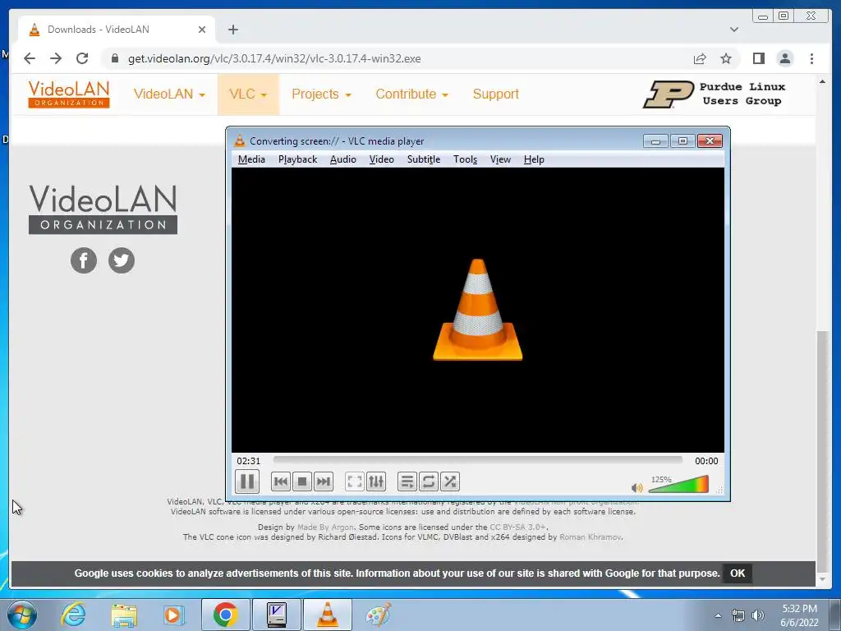Viewport: 841px width, 631px height.
Task: Toggle random shuffle in VLC
Action: pyautogui.click(x=450, y=481)
